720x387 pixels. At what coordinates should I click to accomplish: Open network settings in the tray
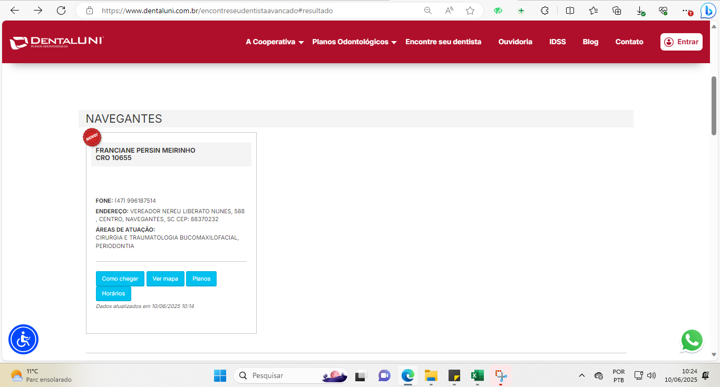click(638, 375)
